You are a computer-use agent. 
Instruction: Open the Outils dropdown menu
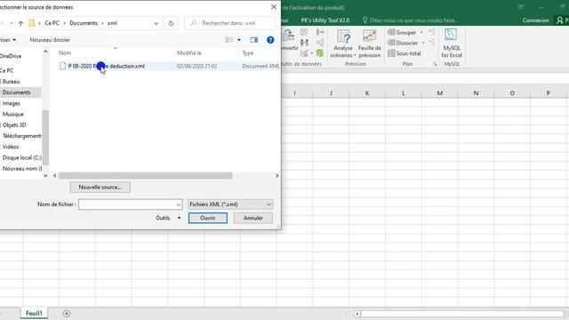click(168, 218)
